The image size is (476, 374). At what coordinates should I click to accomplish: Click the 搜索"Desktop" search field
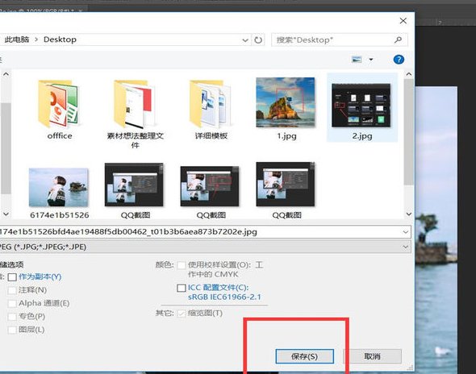pos(339,39)
